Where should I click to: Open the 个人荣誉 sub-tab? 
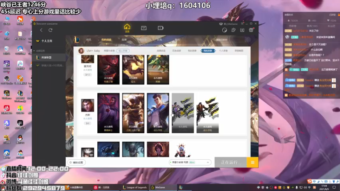click(x=223, y=51)
